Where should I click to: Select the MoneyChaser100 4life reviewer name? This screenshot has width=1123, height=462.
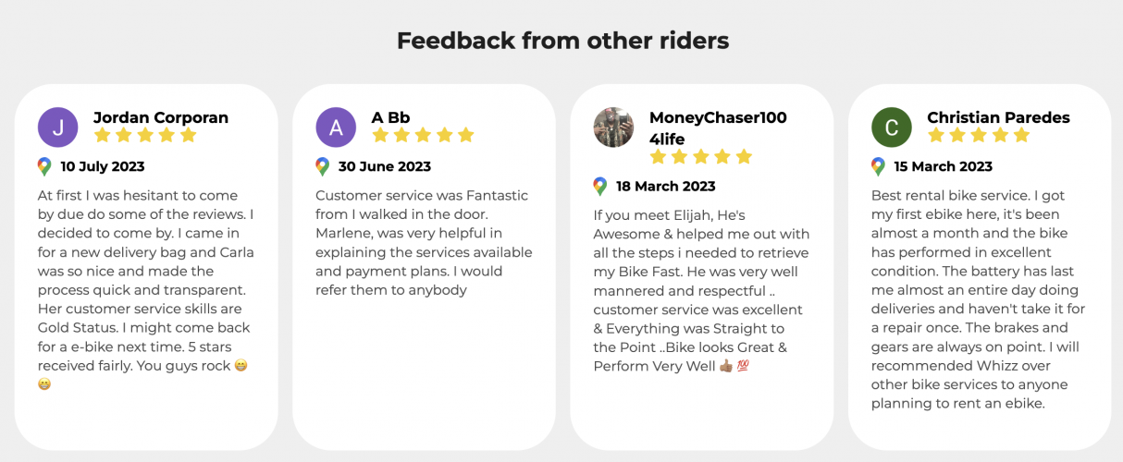(x=718, y=128)
